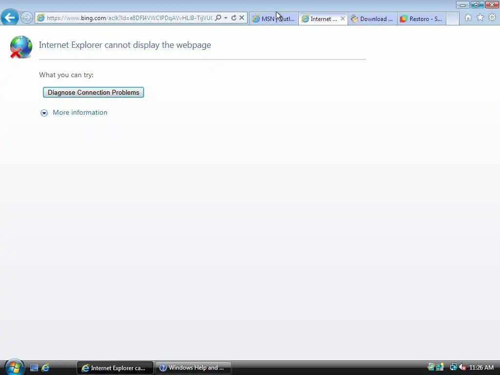500x375 pixels.
Task: Click the page icon left of the URL
Action: 41,18
